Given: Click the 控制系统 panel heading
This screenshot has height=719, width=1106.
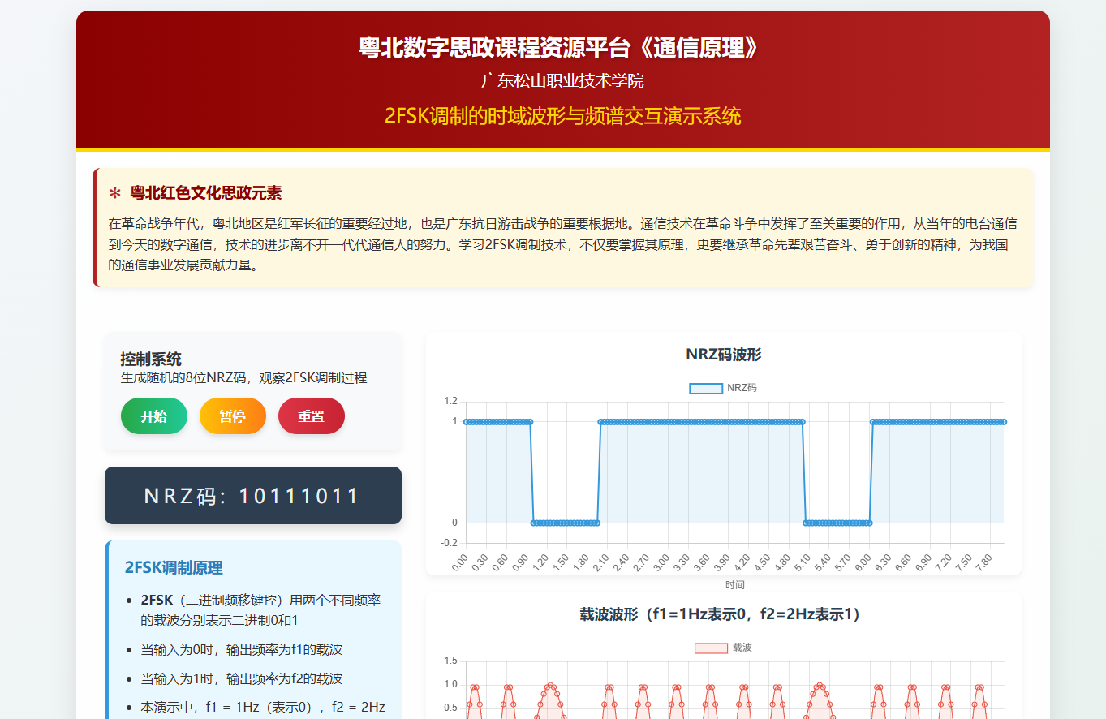Looking at the screenshot, I should coord(151,359).
